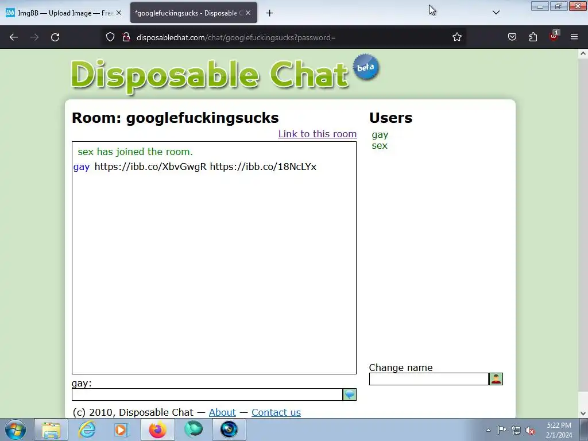Screen dimensions: 588x441
Task: Click the insecure connection padlock icon
Action: click(126, 37)
